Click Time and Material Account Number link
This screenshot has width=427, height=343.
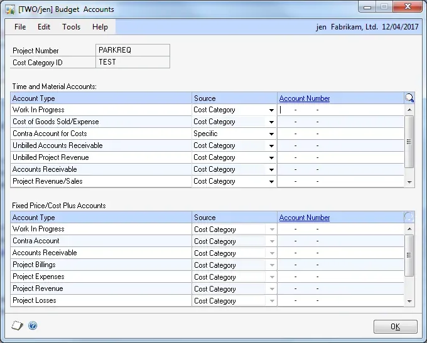pos(305,98)
